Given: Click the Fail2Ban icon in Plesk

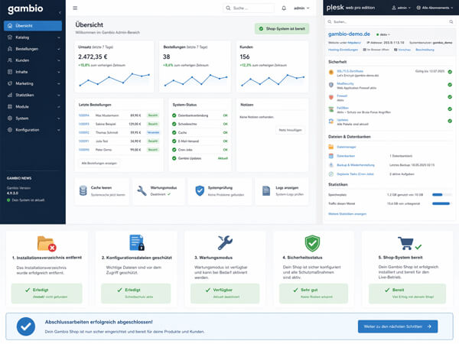Looking at the screenshot, I should (x=331, y=109).
